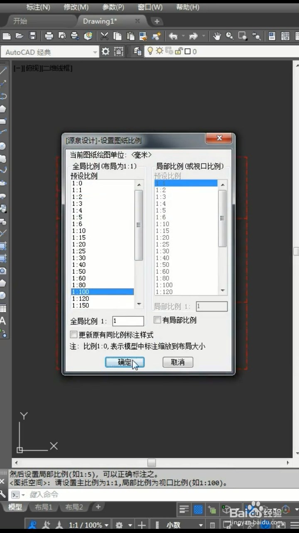
Task: Enable the 有局部比例 checkbox
Action: [x=157, y=320]
